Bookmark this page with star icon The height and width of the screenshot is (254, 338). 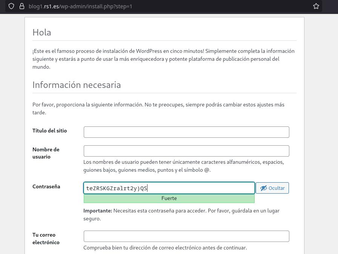click(x=316, y=6)
